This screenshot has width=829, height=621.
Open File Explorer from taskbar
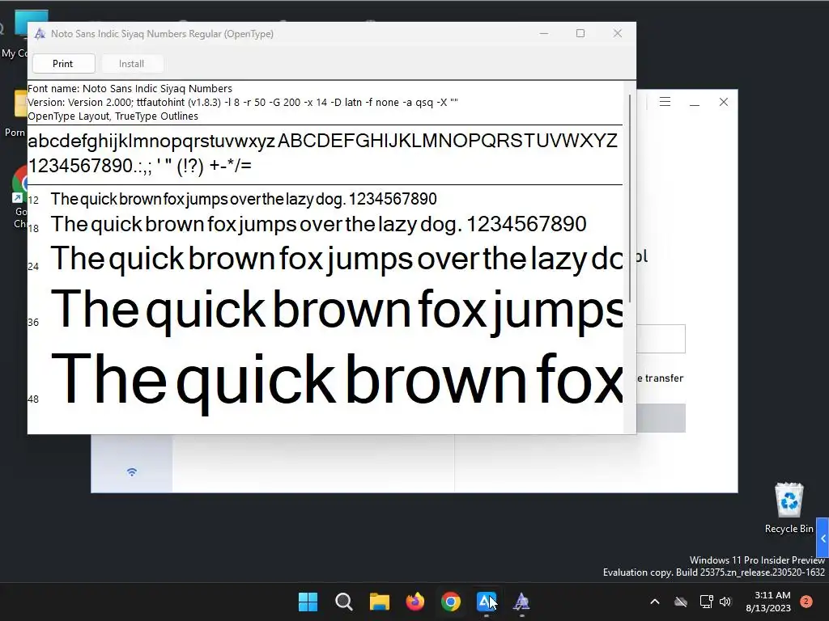coord(380,602)
